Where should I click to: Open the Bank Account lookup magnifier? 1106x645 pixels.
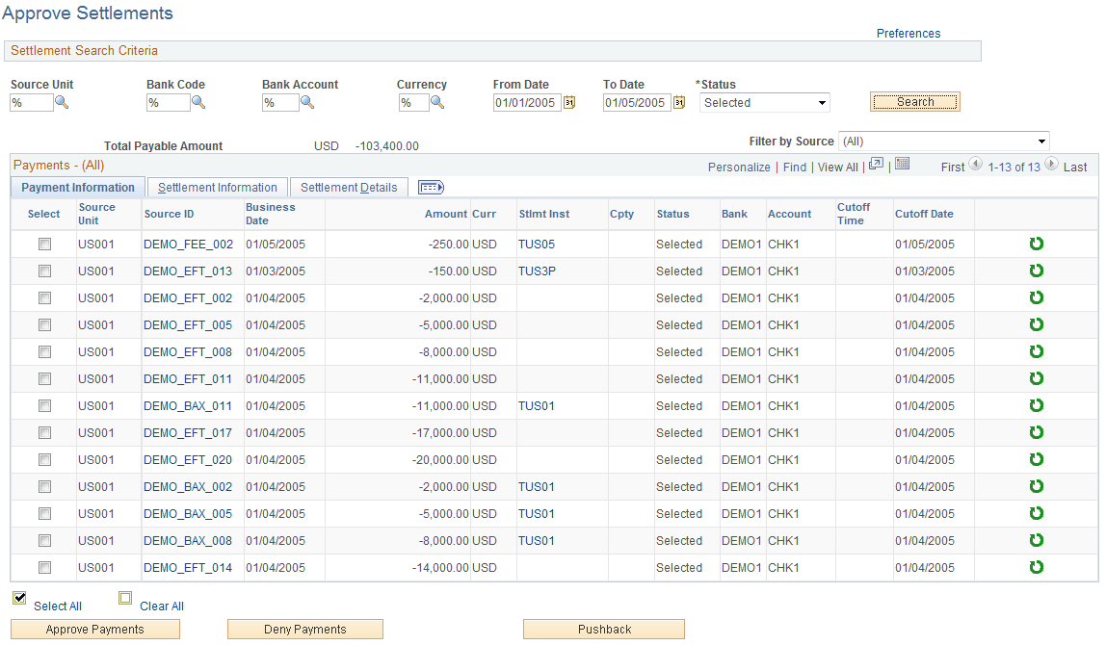307,102
